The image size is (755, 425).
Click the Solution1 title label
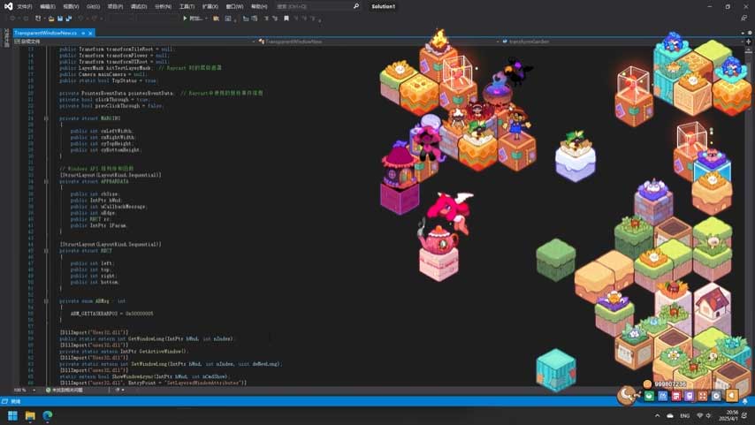pyautogui.click(x=384, y=6)
